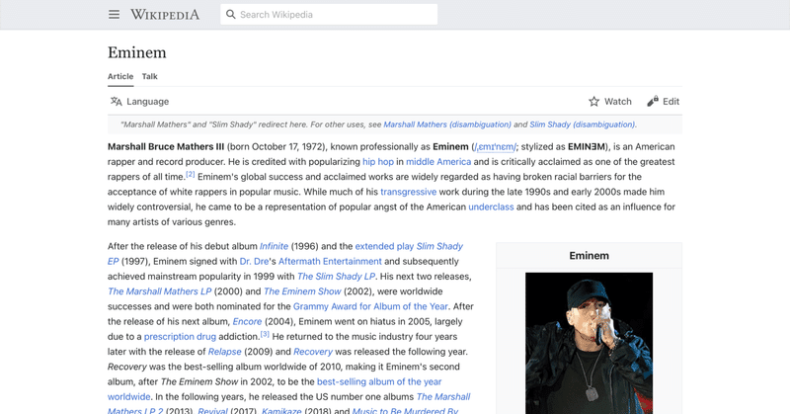This screenshot has height=414, width=790.
Task: Focus the Search Wikipedia field
Action: (329, 14)
